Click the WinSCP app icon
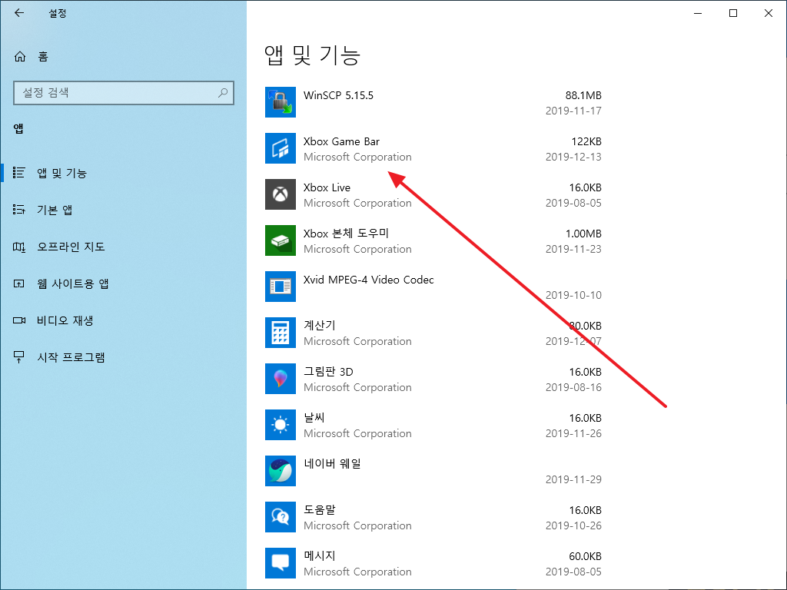Image resolution: width=787 pixels, height=590 pixels. [x=280, y=102]
